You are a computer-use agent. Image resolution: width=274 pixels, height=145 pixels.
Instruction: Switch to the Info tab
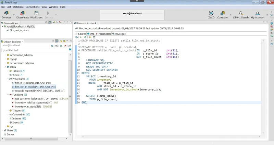tap(91, 34)
